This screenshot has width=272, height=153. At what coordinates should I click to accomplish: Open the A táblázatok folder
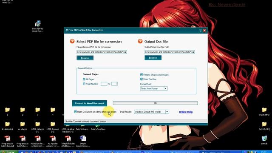pos(8,126)
